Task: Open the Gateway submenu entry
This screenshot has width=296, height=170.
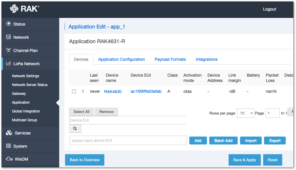Action: (x=19, y=94)
